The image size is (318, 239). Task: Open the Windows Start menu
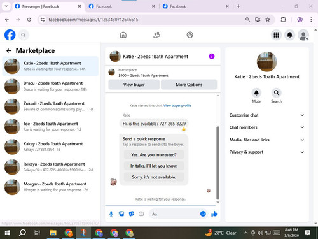click(x=8, y=233)
